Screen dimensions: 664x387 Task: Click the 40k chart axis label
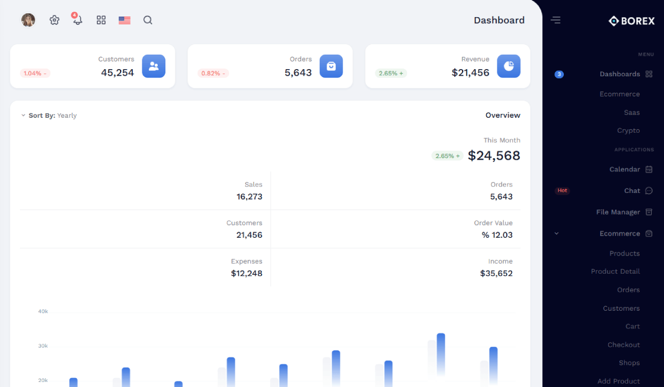coord(43,311)
